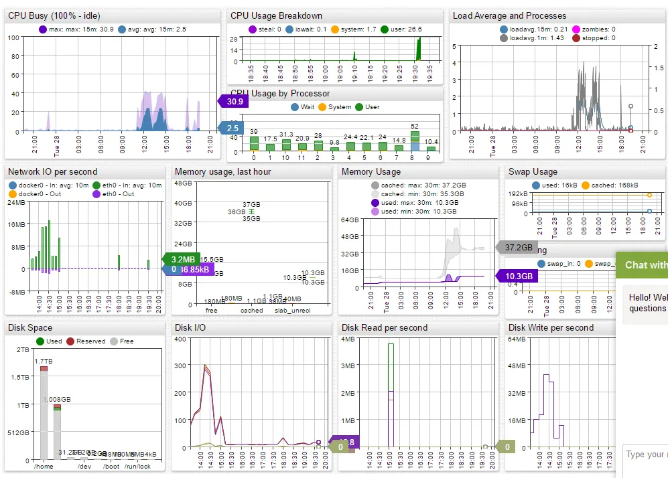The image size is (668, 478).
Task: Click the docker0 - Out legend icon
Action: click(12, 194)
